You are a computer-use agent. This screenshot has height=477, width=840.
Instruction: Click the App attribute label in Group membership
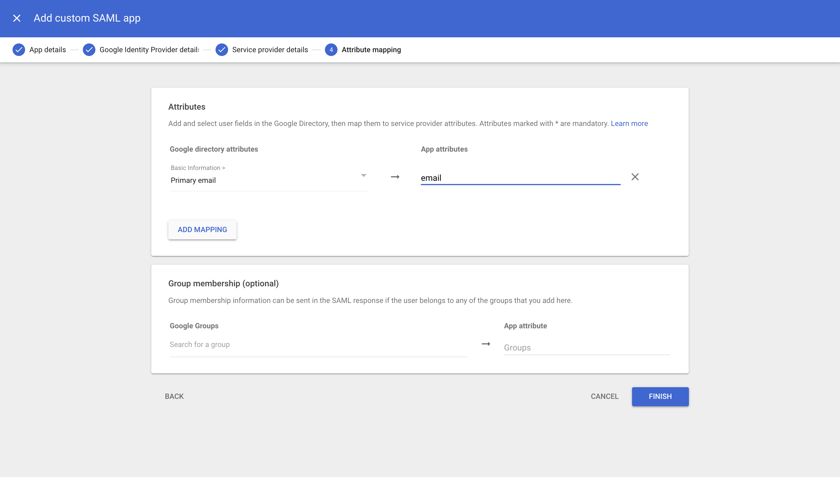pos(525,326)
